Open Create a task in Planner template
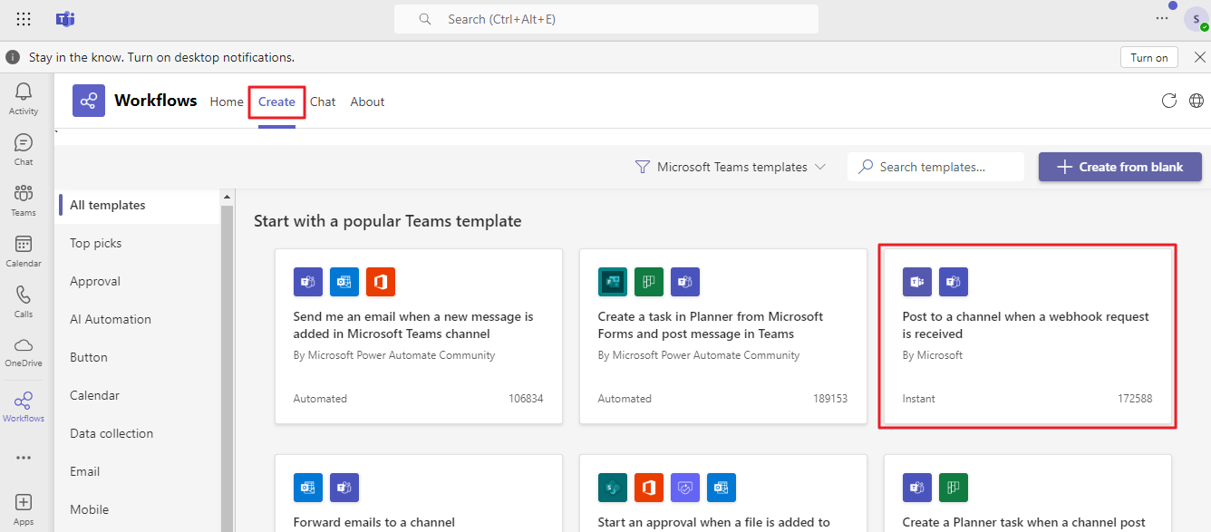1211x532 pixels. (723, 336)
